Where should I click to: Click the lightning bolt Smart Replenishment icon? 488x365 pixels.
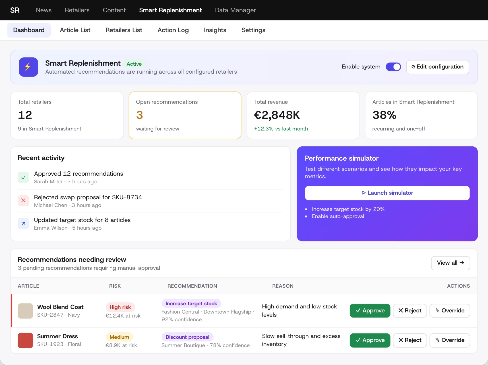click(28, 67)
